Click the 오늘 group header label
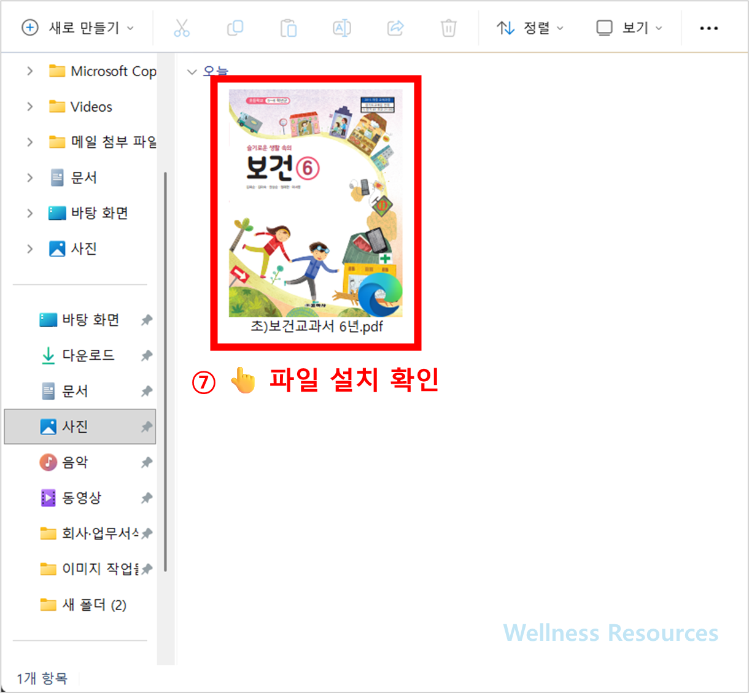This screenshot has height=693, width=749. [x=215, y=72]
